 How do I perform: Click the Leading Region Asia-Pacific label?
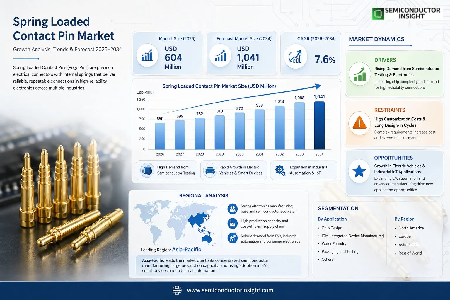point(171,250)
